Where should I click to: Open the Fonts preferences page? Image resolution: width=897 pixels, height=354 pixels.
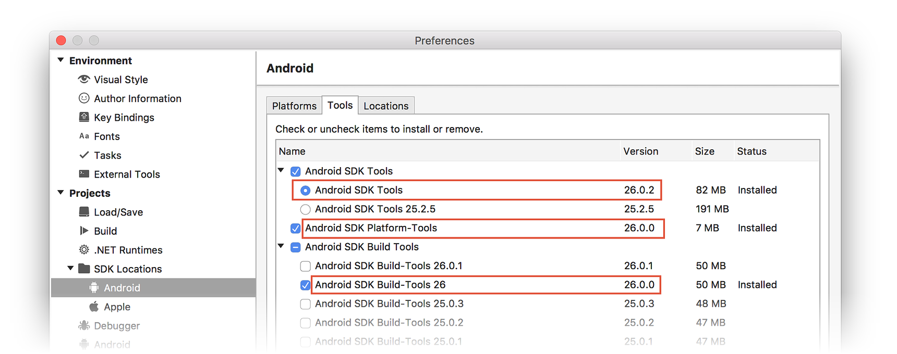click(x=107, y=136)
